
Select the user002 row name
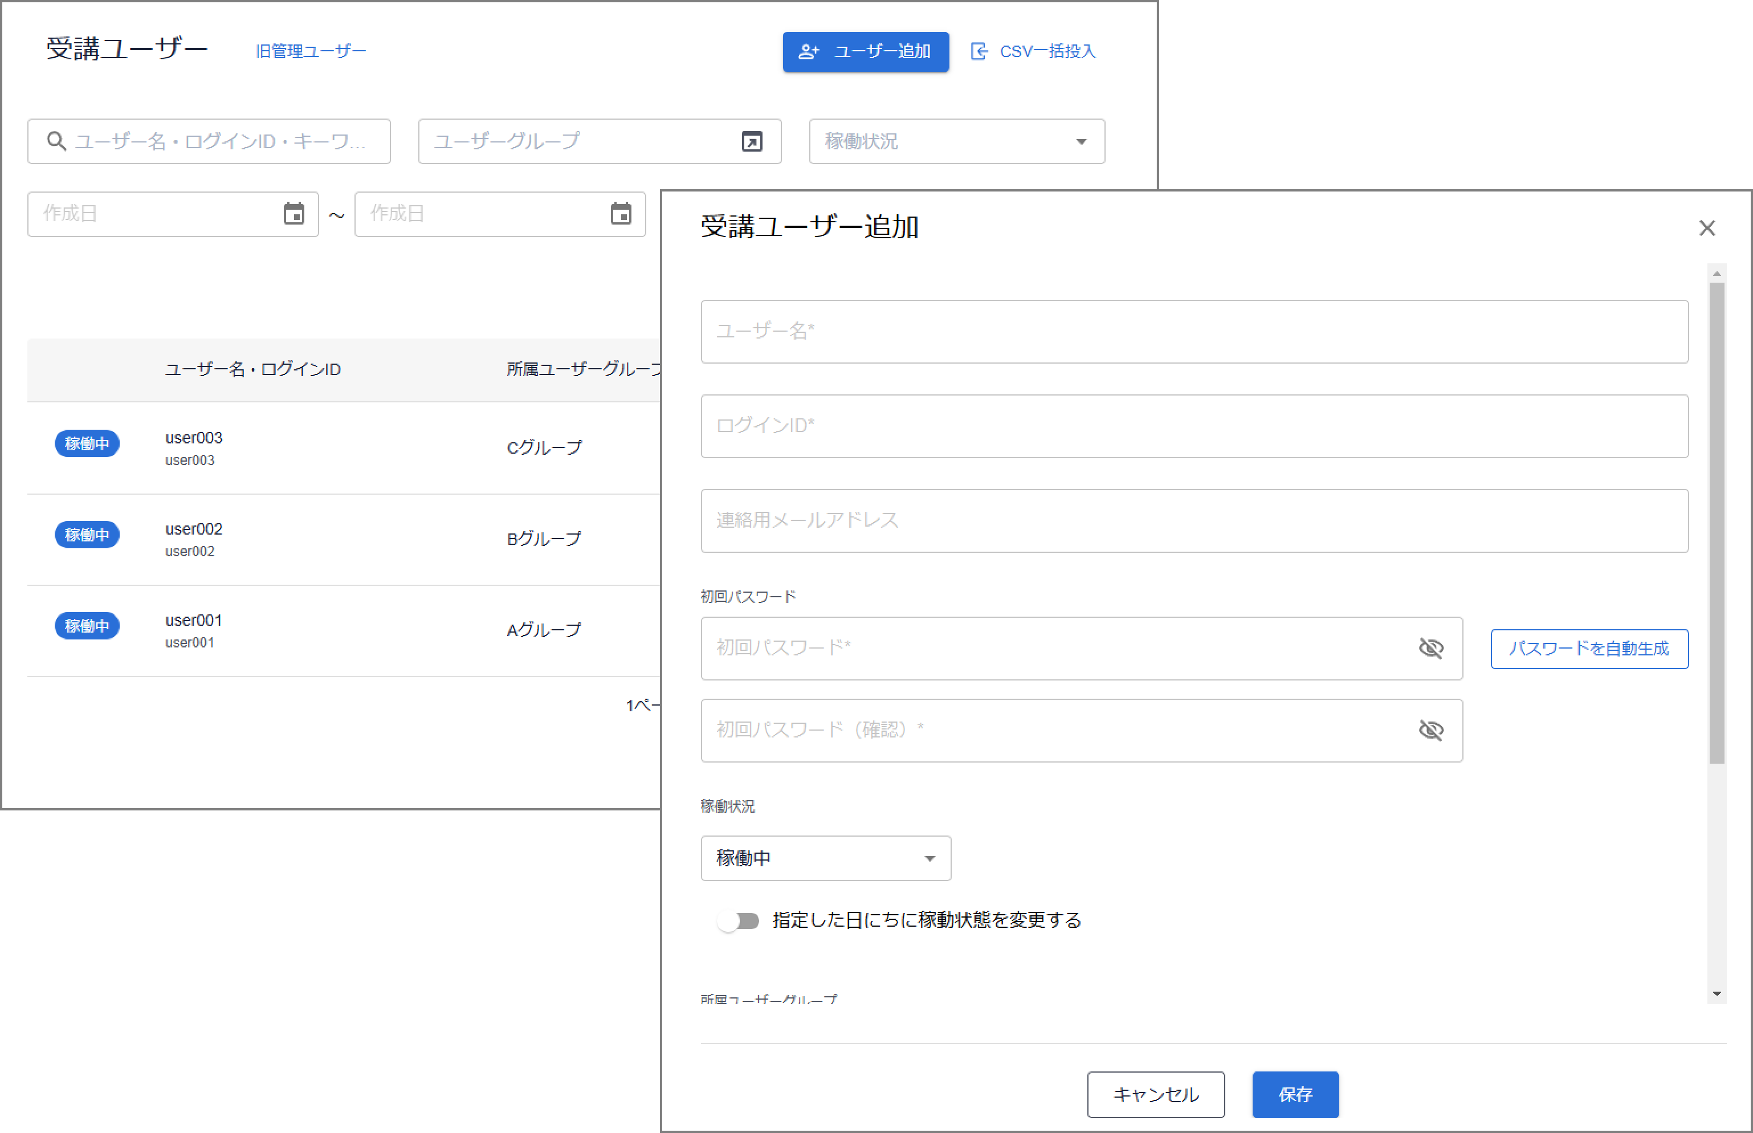(x=194, y=529)
